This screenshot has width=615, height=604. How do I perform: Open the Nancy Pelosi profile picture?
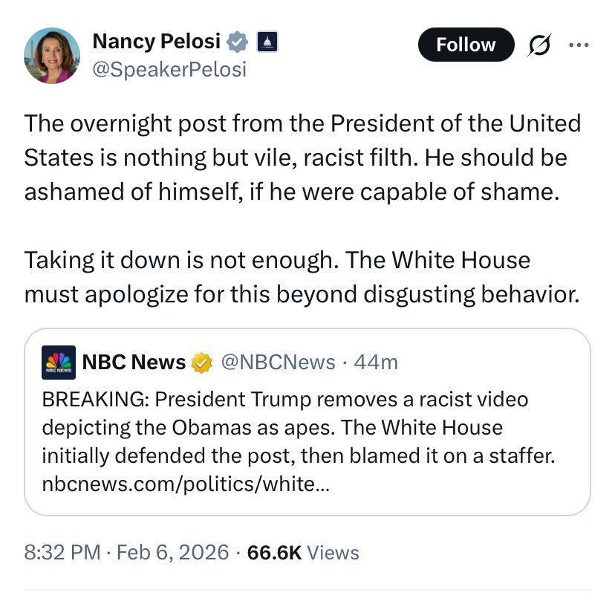52,56
